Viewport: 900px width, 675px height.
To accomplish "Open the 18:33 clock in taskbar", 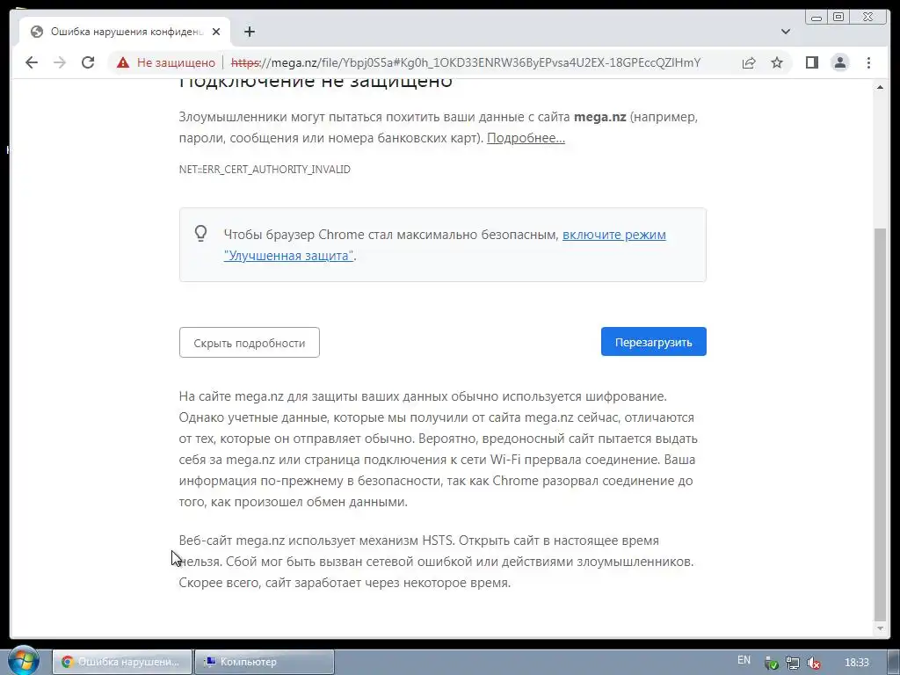I will (x=856, y=663).
